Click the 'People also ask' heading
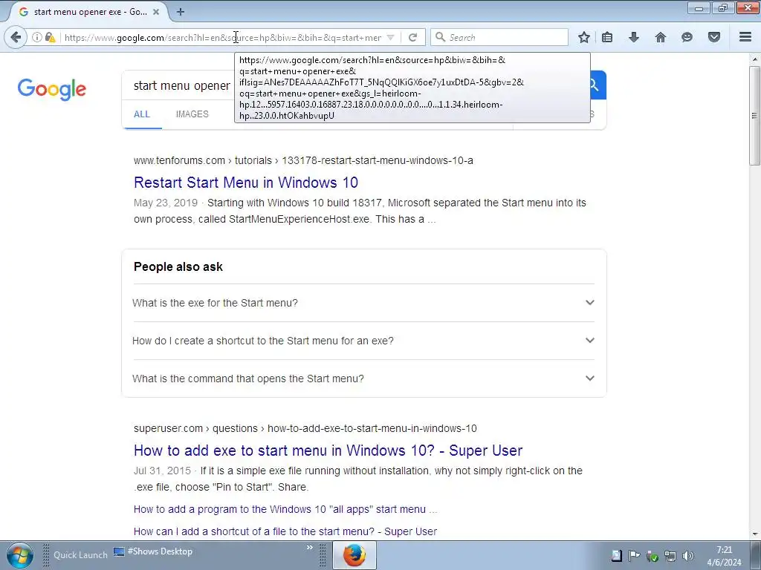The image size is (761, 570). click(178, 267)
